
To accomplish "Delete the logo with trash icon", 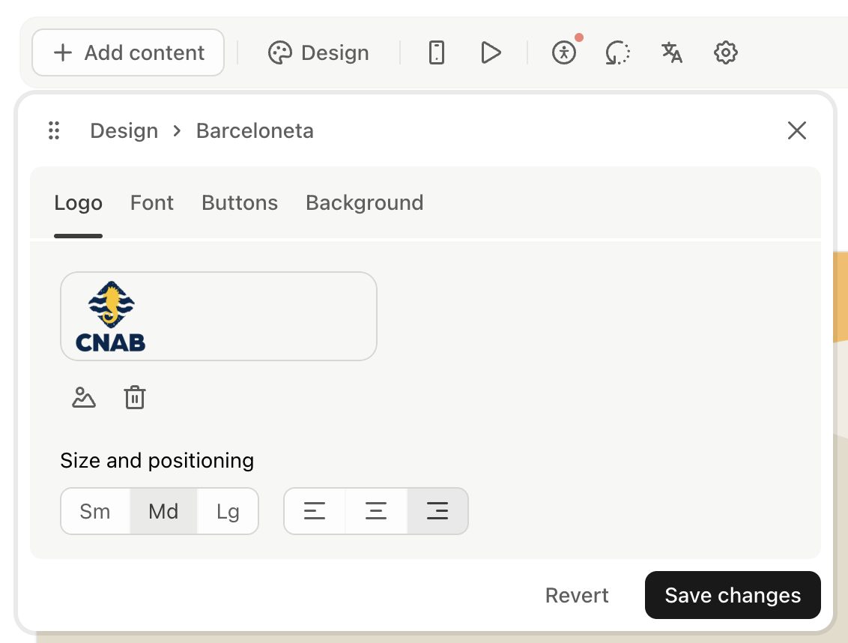I will tap(135, 398).
